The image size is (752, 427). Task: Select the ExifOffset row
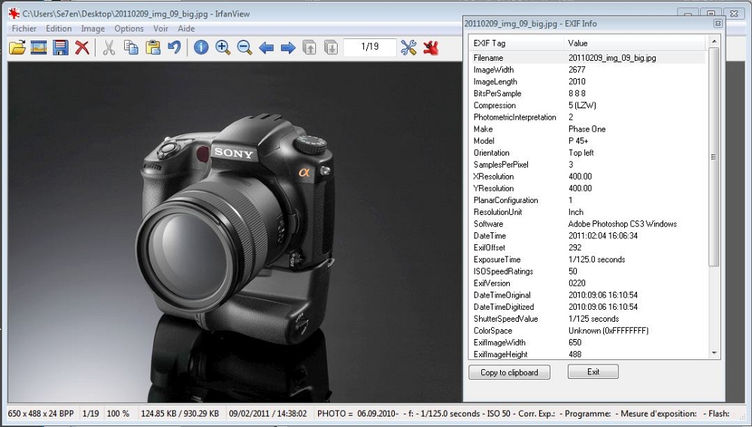click(587, 248)
